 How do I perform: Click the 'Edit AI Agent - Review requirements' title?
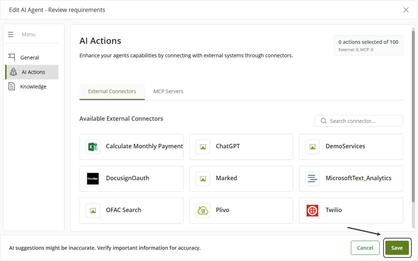pyautogui.click(x=57, y=10)
